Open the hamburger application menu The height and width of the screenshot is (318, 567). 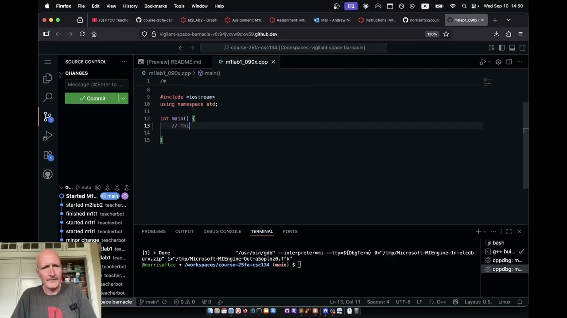coord(48,62)
